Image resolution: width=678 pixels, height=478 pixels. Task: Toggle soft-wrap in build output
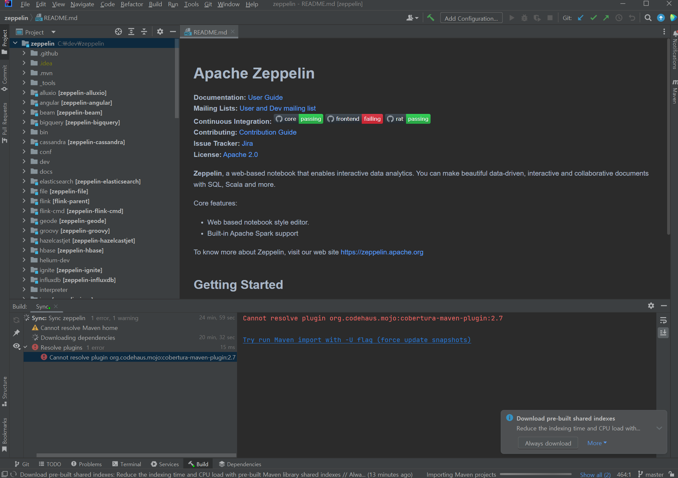(x=663, y=320)
